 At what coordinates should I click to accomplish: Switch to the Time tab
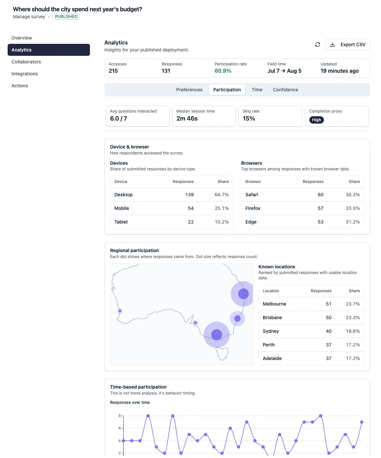257,90
